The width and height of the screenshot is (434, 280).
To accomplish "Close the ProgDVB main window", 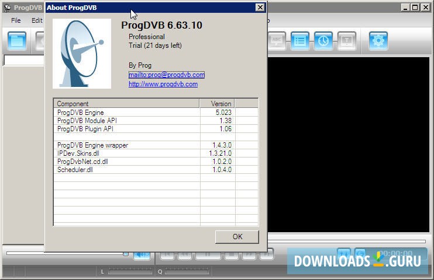I will [425, 8].
